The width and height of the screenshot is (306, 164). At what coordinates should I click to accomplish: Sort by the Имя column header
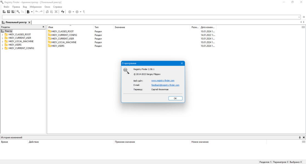coord(70,27)
